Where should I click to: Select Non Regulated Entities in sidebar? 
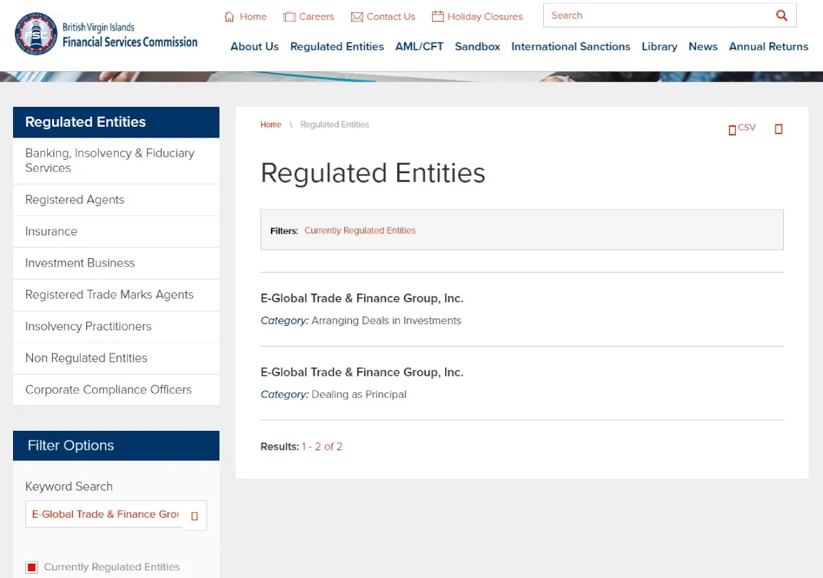(117, 358)
